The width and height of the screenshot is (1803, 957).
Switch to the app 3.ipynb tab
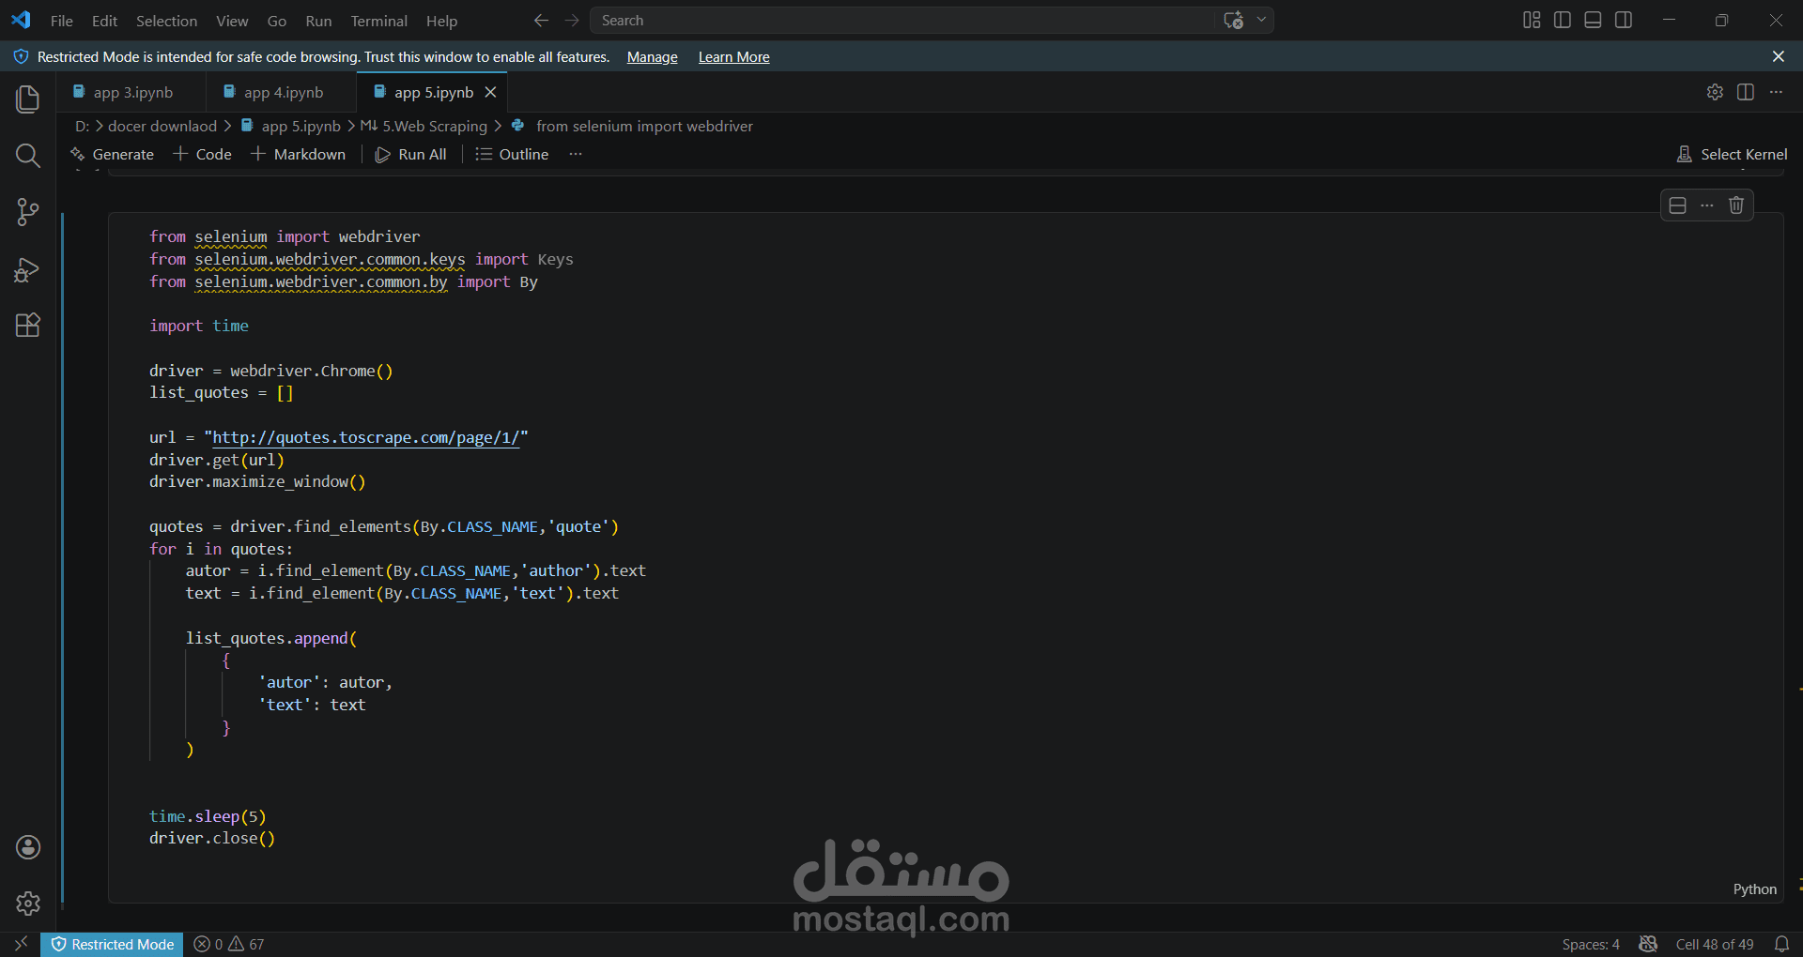point(134,92)
